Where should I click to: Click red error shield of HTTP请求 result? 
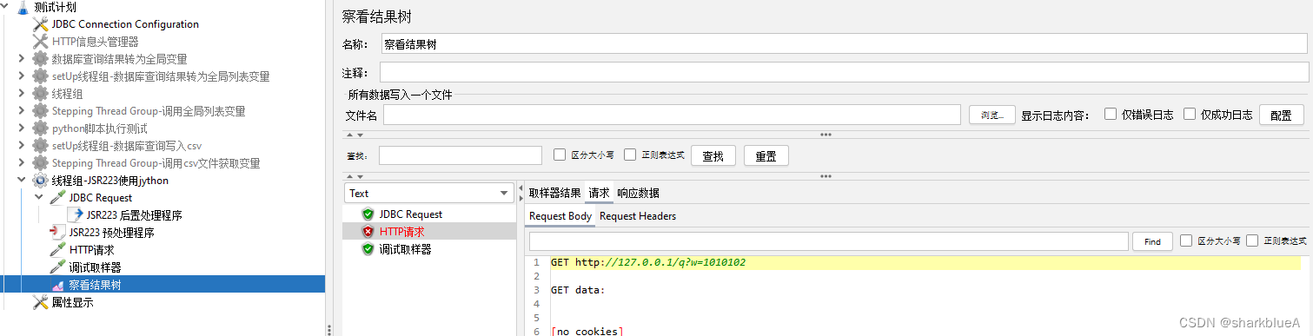click(368, 232)
